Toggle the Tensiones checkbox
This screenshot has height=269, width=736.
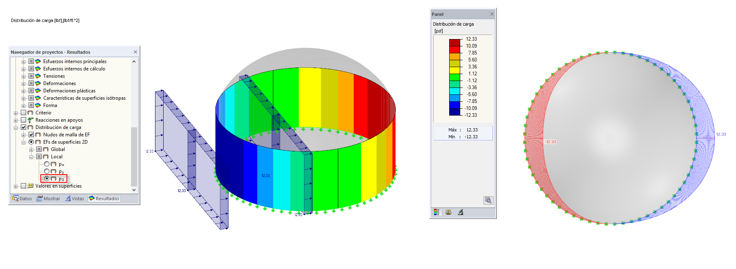(31, 76)
